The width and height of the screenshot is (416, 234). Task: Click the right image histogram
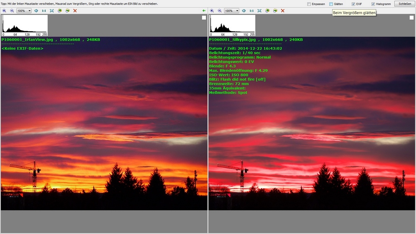pyautogui.click(x=232, y=25)
